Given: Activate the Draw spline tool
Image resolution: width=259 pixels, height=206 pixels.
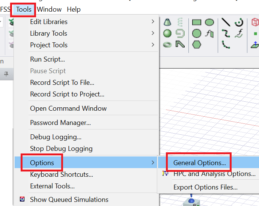Looking at the screenshot, I should 226,33.
